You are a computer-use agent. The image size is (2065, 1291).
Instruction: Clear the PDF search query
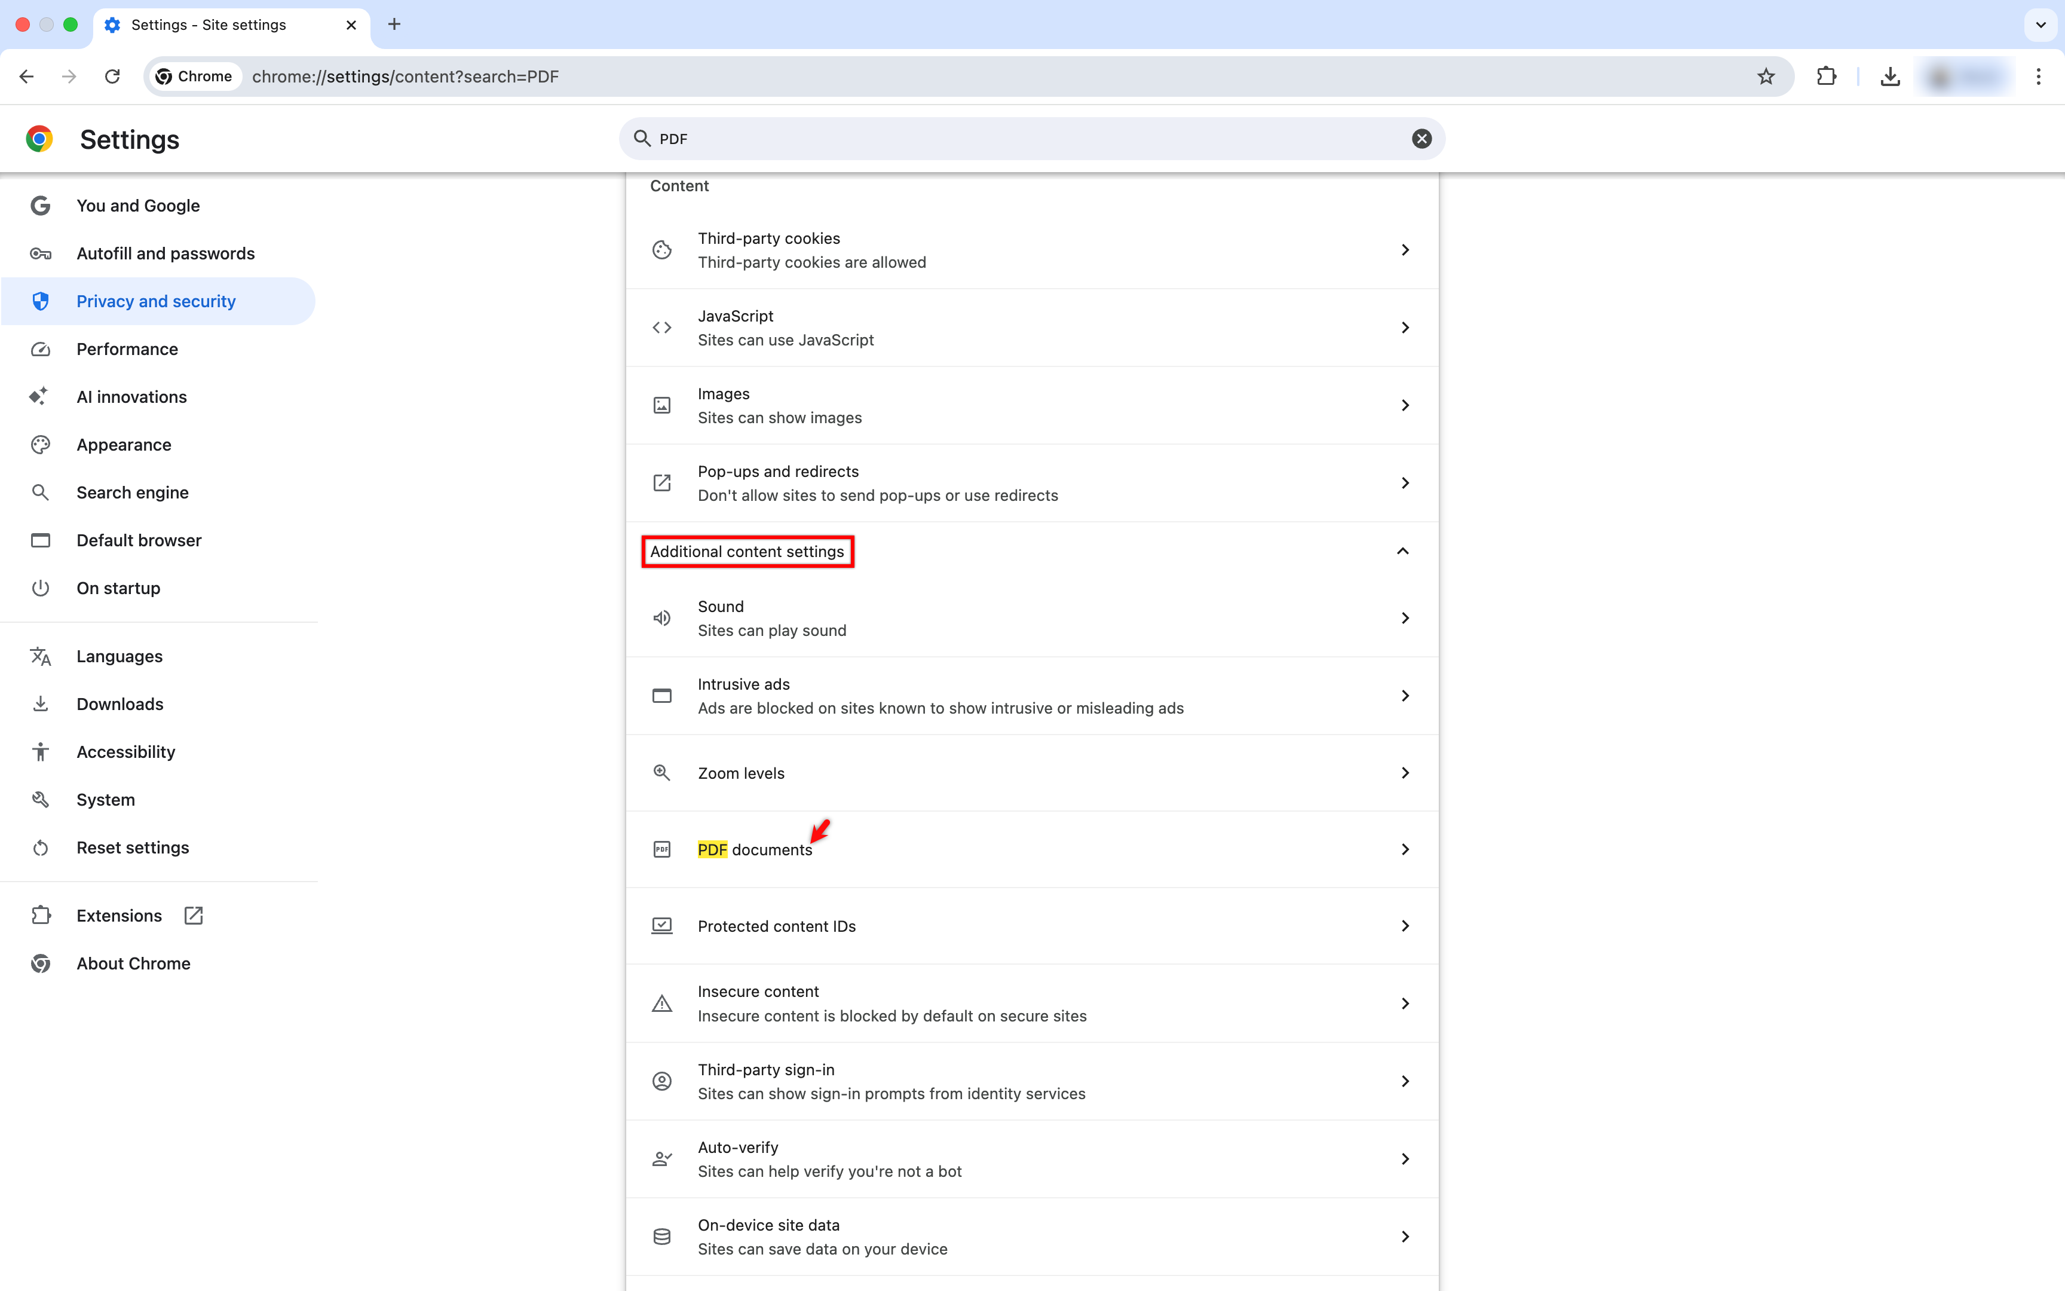(1420, 137)
